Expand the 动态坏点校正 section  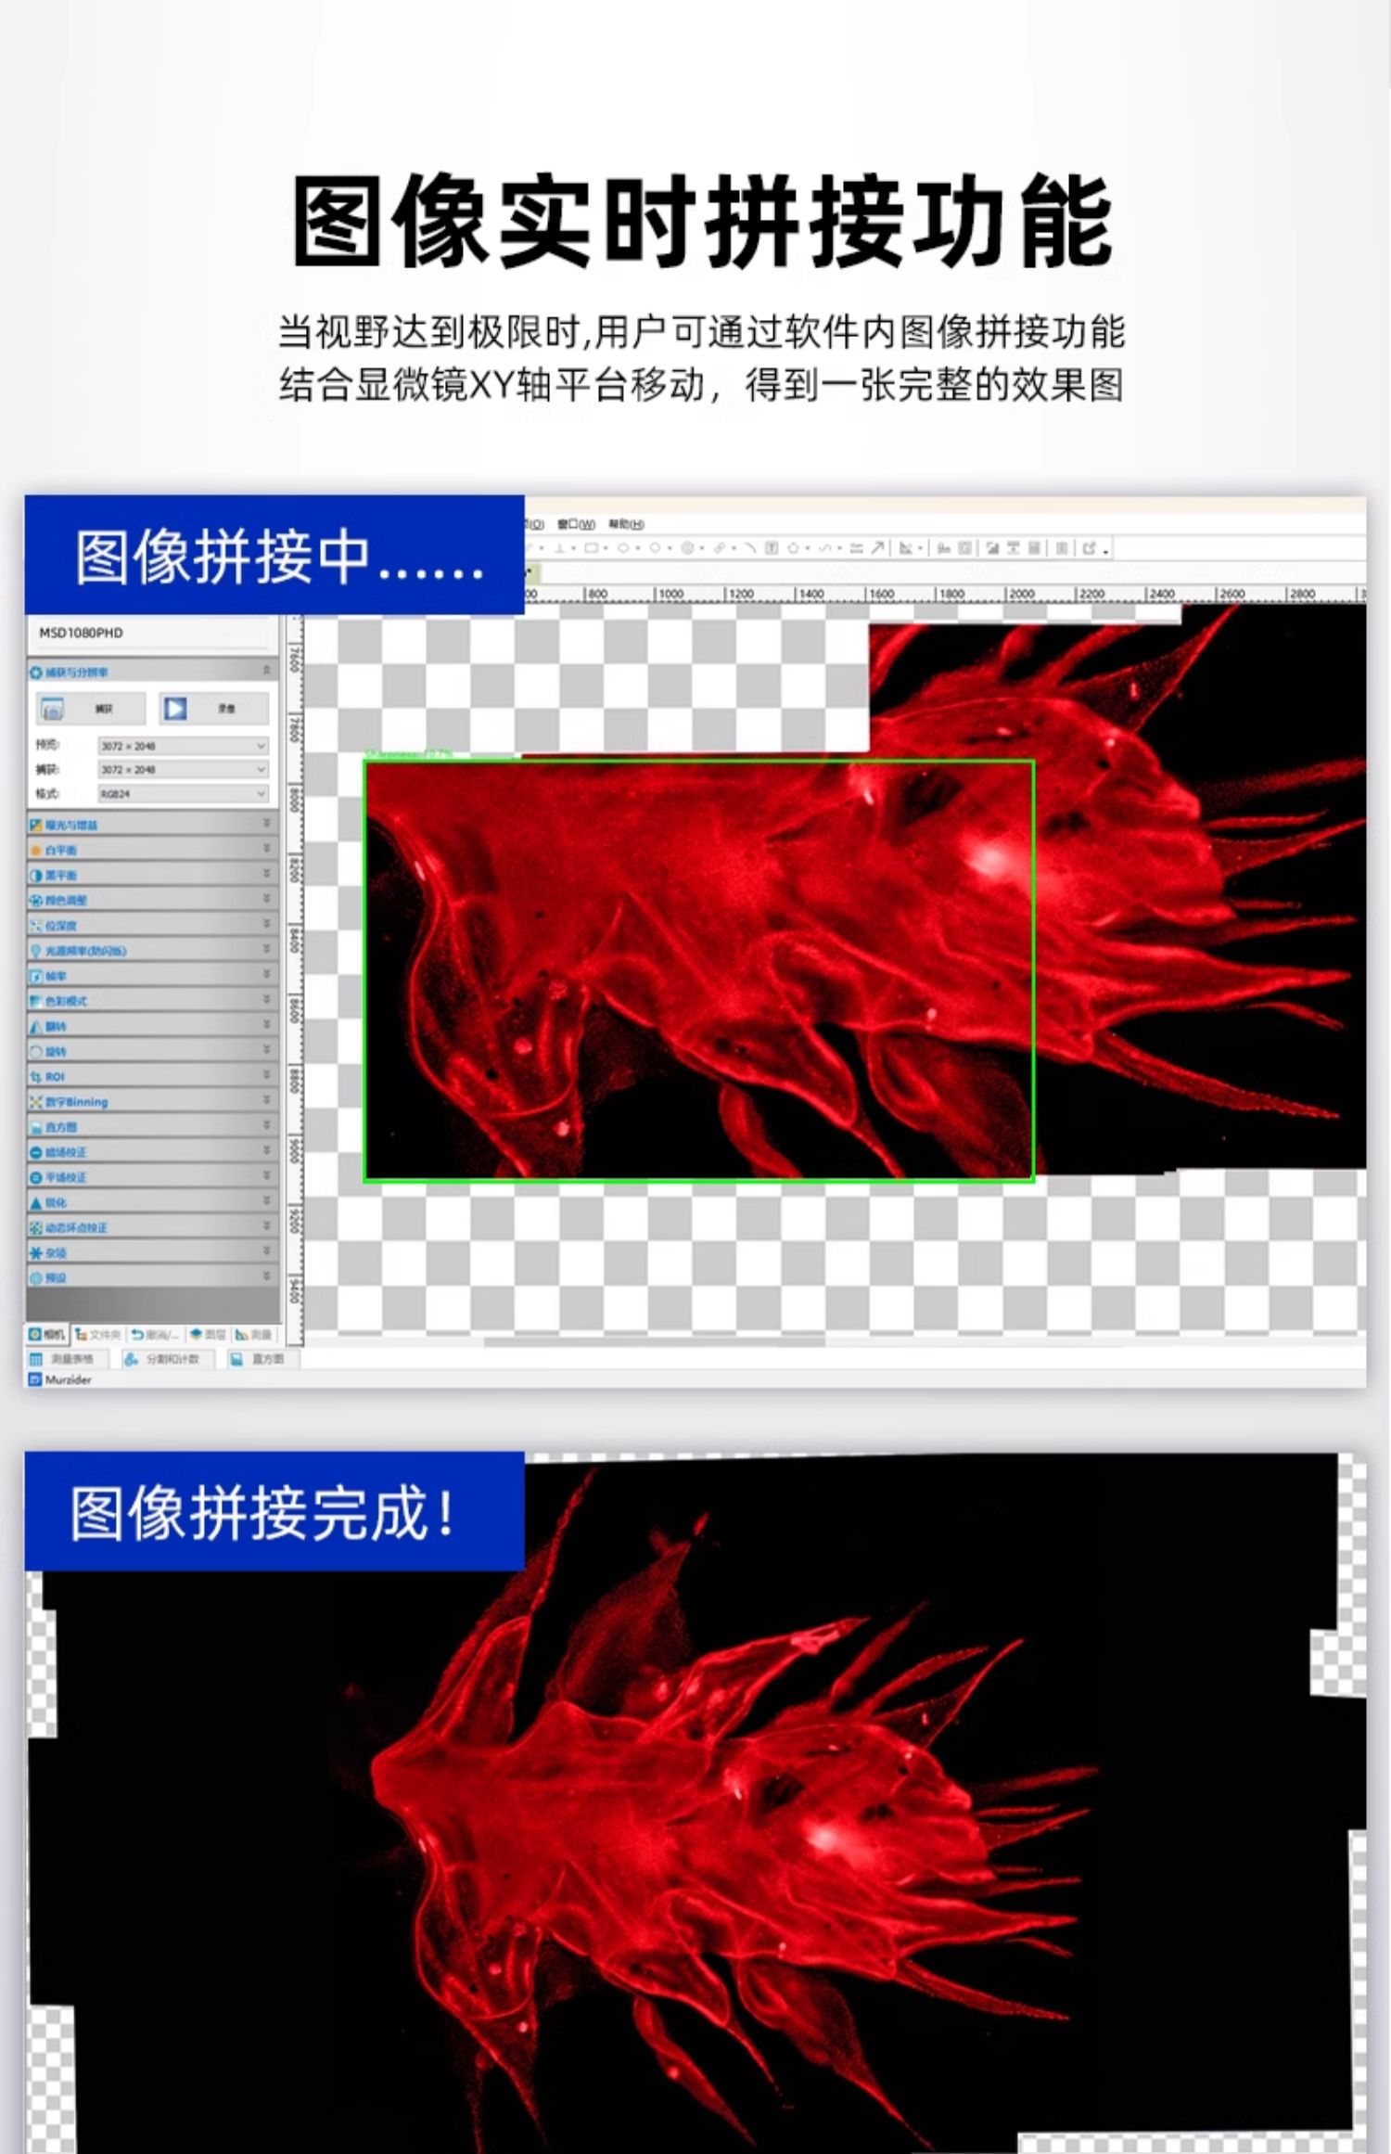tap(152, 1227)
